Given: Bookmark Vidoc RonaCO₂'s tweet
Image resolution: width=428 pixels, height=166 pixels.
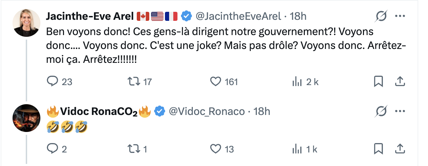Looking at the screenshot, I should click(x=378, y=149).
